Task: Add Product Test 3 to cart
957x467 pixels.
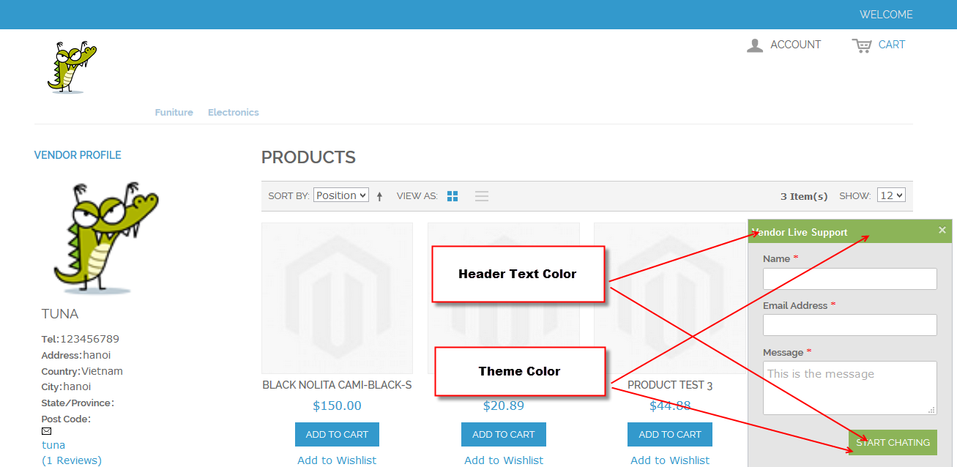Action: click(x=670, y=434)
